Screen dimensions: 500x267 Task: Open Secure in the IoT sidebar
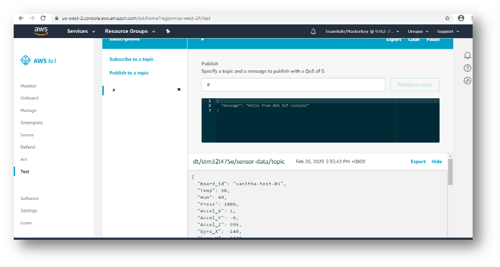click(27, 135)
